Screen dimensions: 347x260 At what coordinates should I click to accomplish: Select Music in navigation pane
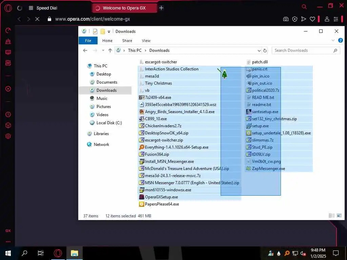(102, 99)
